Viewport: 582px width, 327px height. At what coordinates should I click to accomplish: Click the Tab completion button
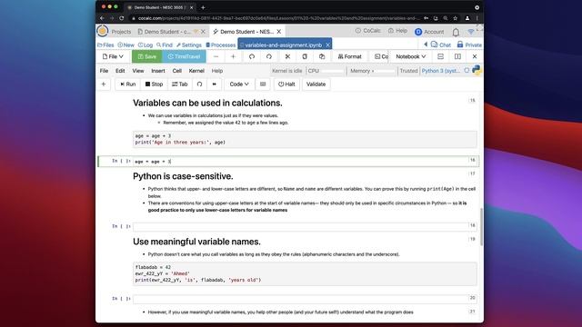point(180,84)
